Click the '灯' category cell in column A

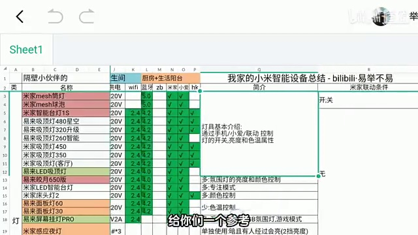click(x=16, y=221)
